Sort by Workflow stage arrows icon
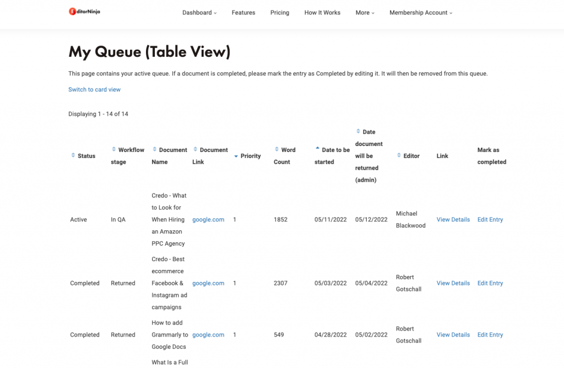564x368 pixels. tap(113, 149)
